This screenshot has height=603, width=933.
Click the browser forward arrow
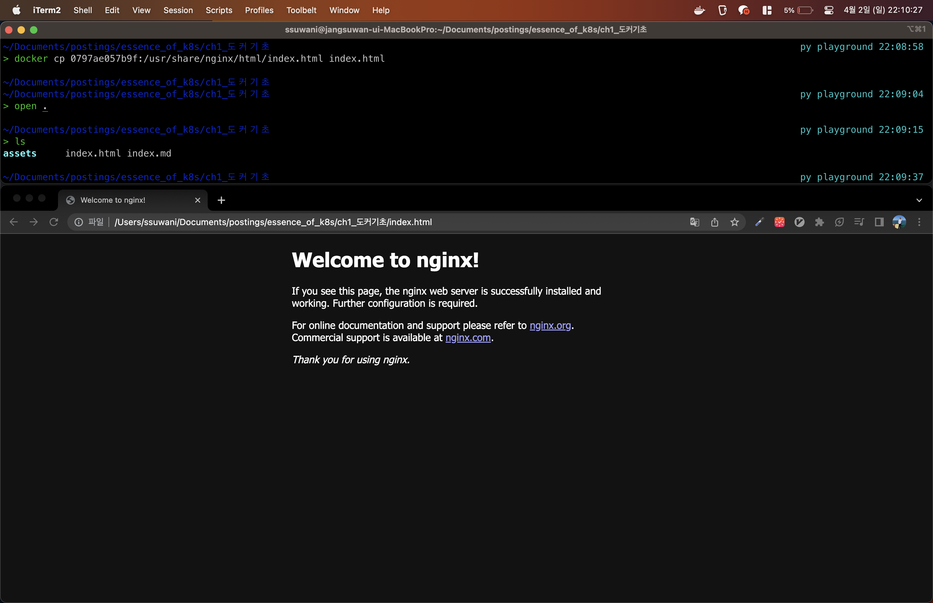[x=34, y=222]
